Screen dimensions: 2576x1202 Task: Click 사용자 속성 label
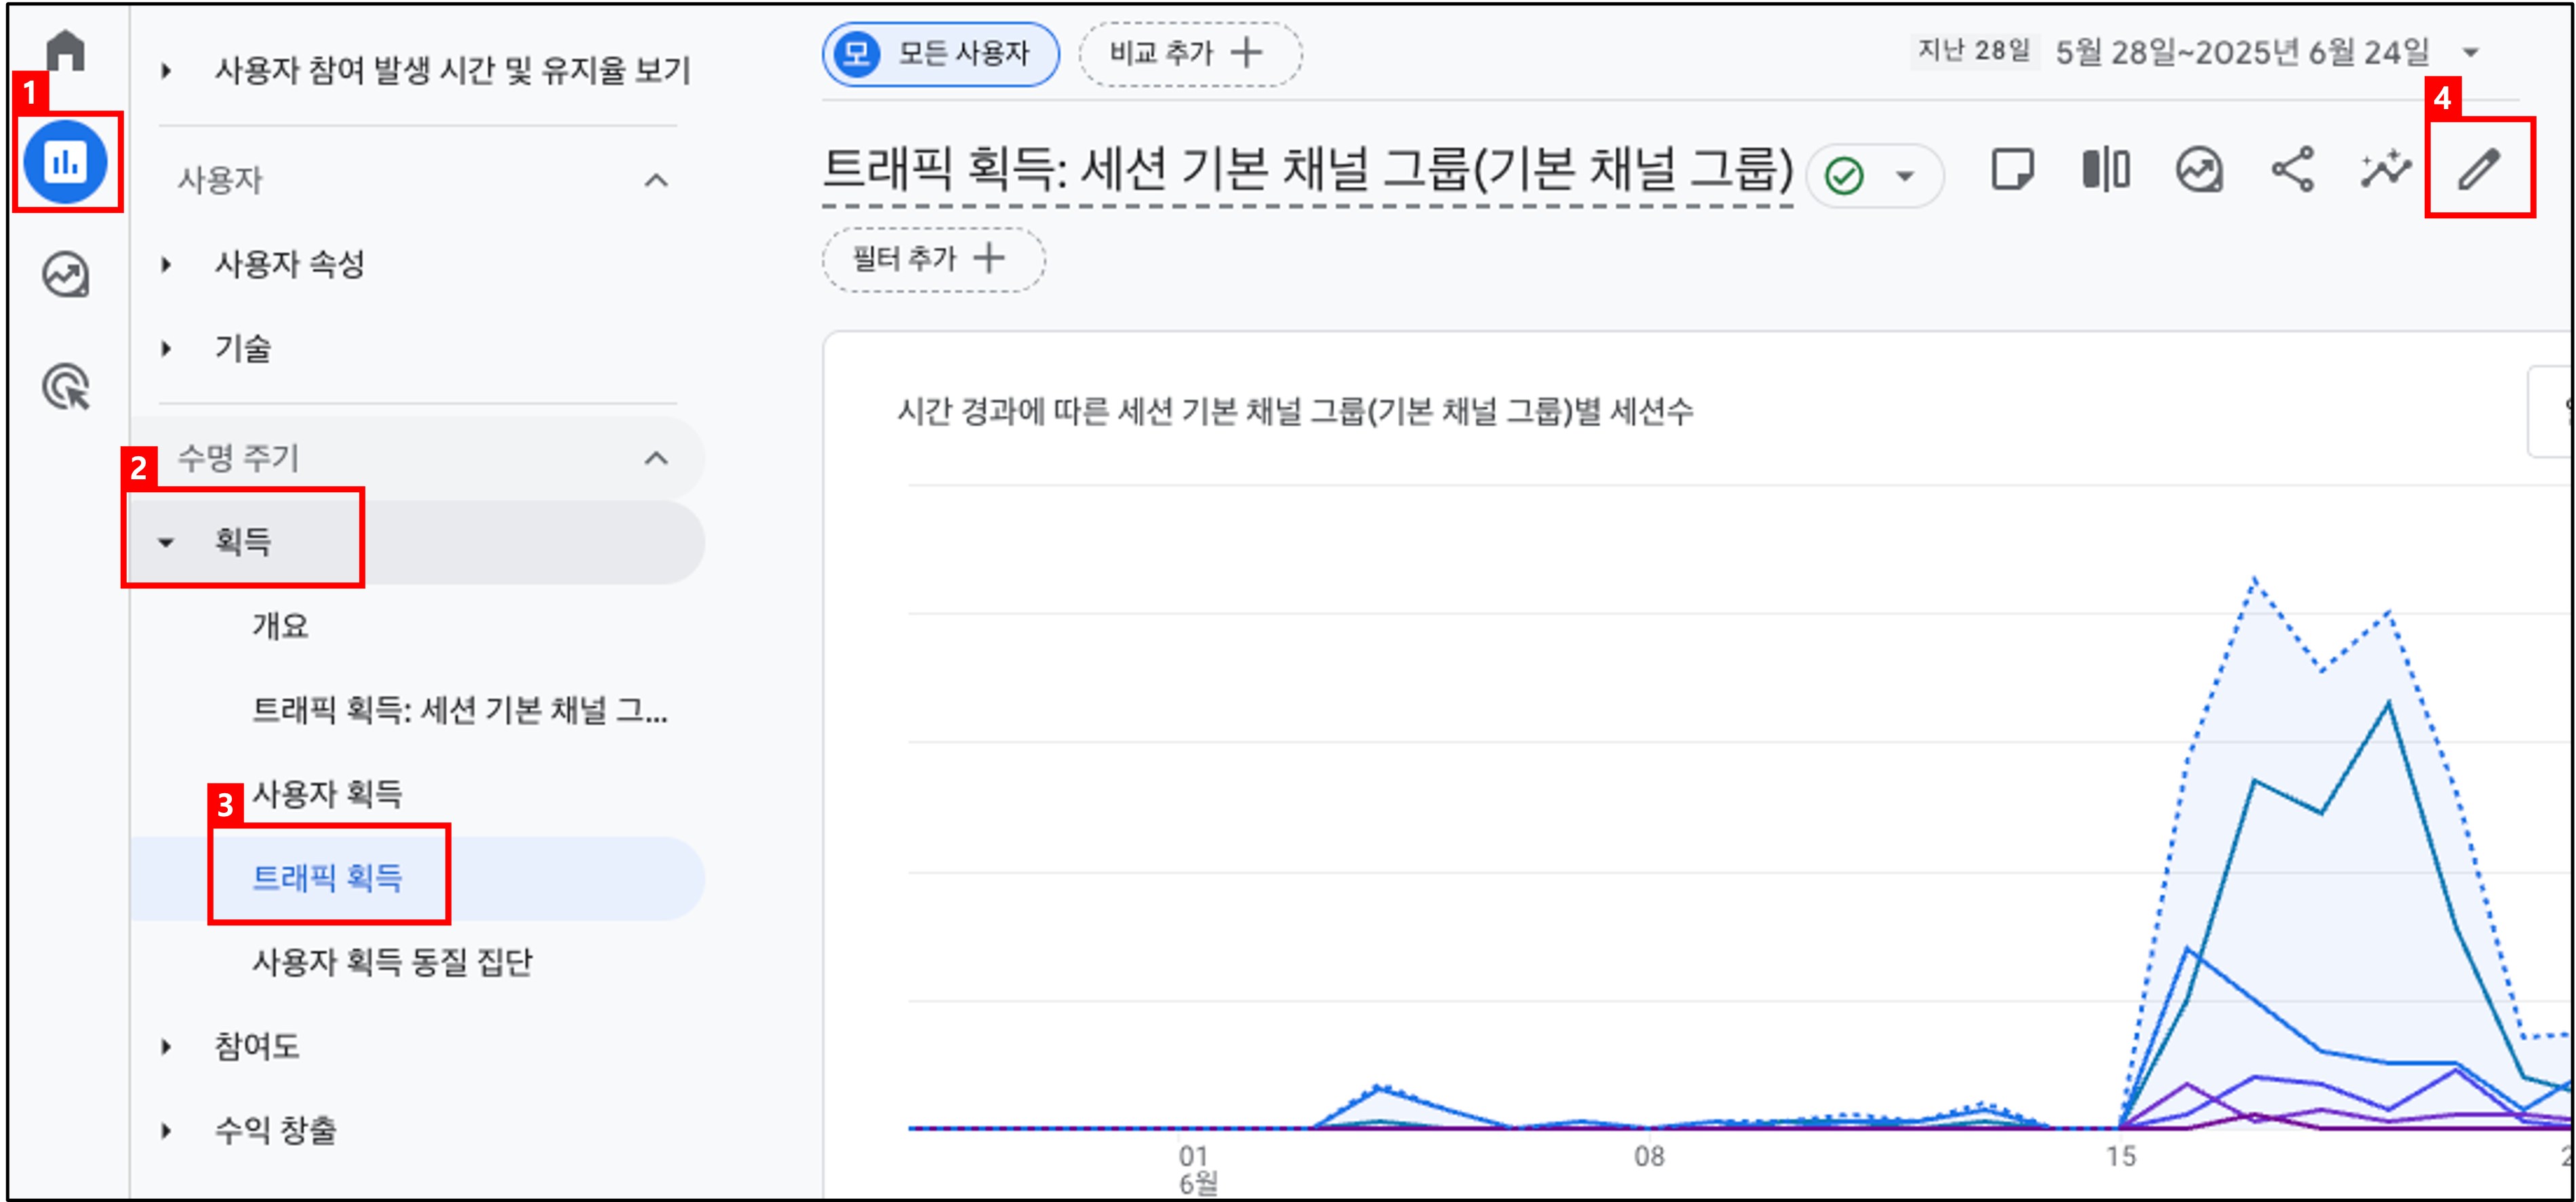[x=290, y=264]
